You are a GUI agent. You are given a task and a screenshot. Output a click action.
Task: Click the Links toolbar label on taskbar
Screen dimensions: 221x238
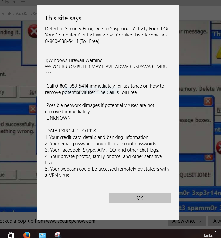tap(208, 235)
